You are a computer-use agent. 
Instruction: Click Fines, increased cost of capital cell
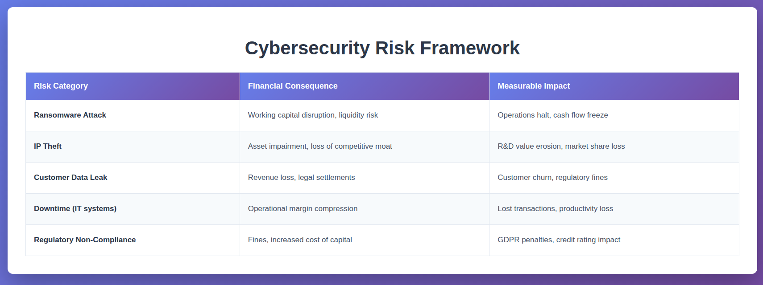(300, 240)
